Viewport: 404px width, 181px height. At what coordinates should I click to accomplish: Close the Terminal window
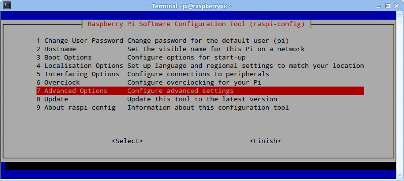pos(396,6)
